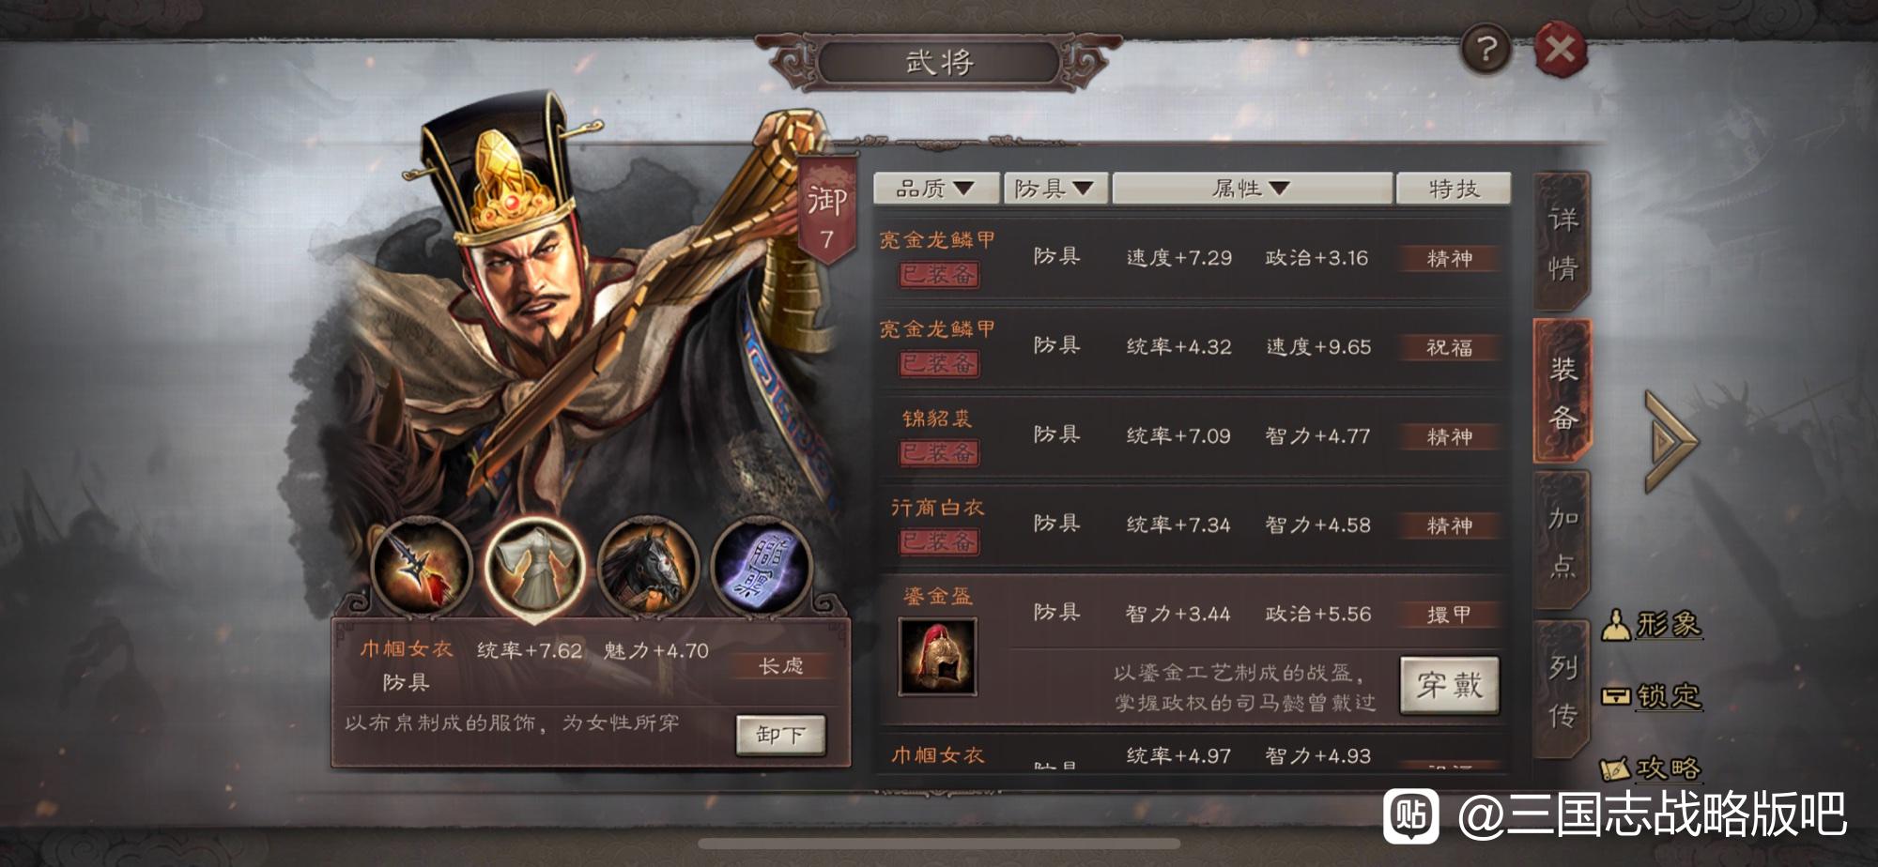Select the warhorse equipment slot icon
Image resolution: width=1878 pixels, height=867 pixels.
click(648, 566)
